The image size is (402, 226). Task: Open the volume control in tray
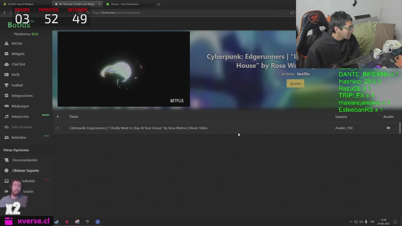361,222
